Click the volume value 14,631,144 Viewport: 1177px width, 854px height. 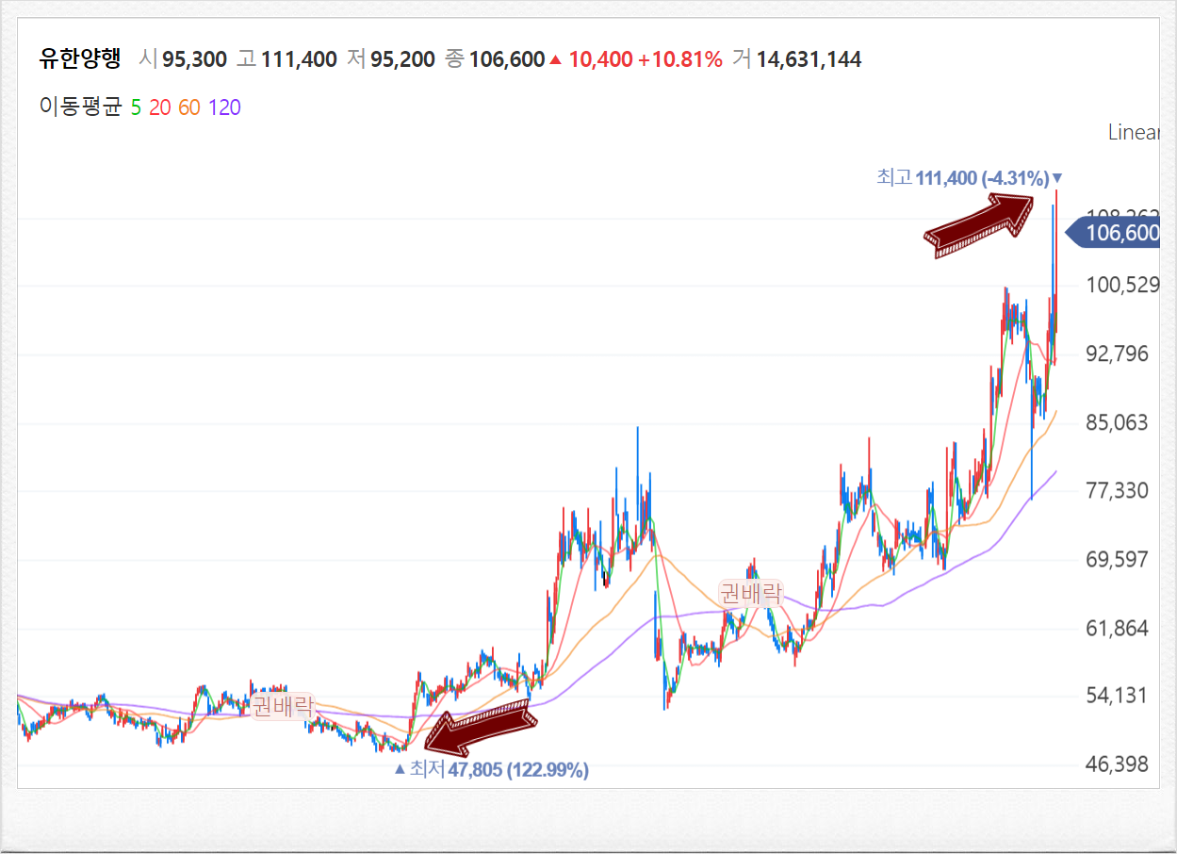point(809,59)
